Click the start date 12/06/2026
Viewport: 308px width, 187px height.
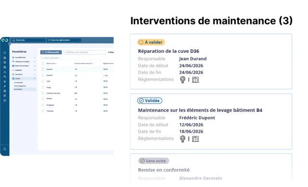[191, 125]
